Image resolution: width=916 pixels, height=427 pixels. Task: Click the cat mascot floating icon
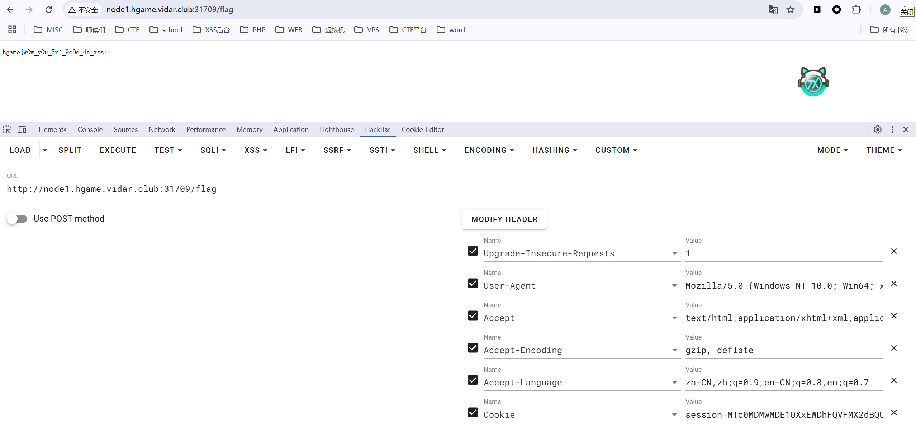click(x=813, y=82)
